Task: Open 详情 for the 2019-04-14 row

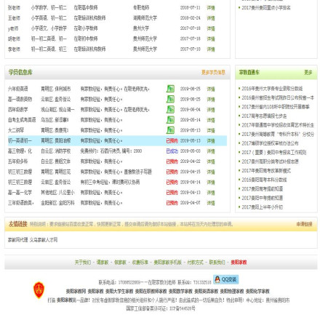Action: [x=211, y=183]
